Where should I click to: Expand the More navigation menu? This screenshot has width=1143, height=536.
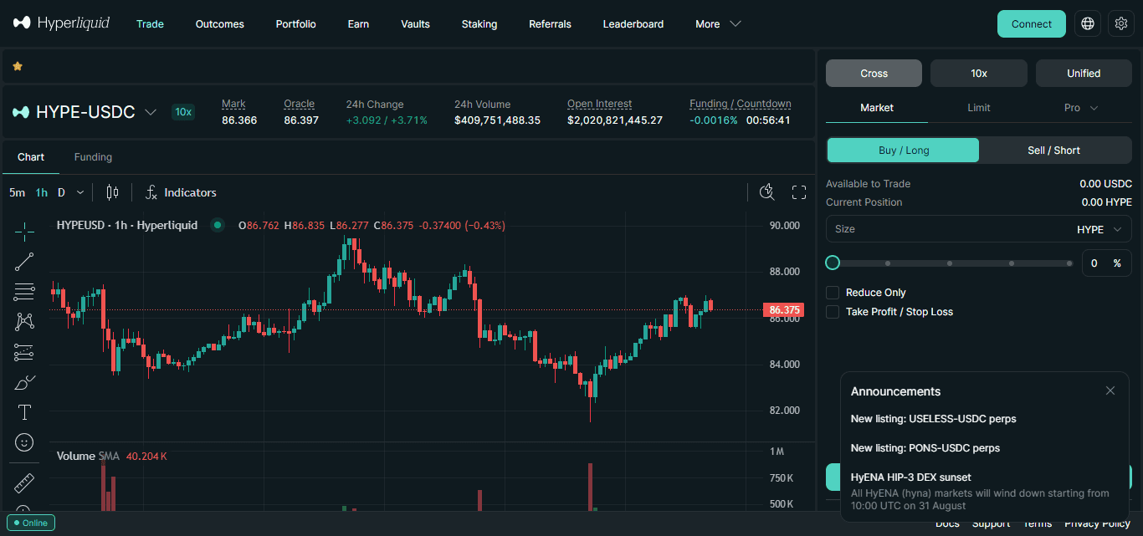[718, 24]
